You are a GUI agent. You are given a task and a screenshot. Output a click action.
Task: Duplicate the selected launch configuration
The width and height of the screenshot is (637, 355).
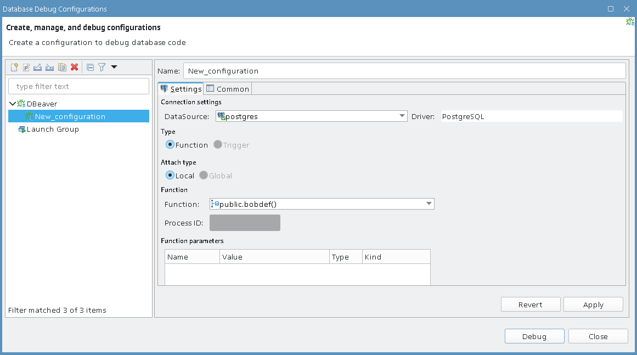pos(62,67)
